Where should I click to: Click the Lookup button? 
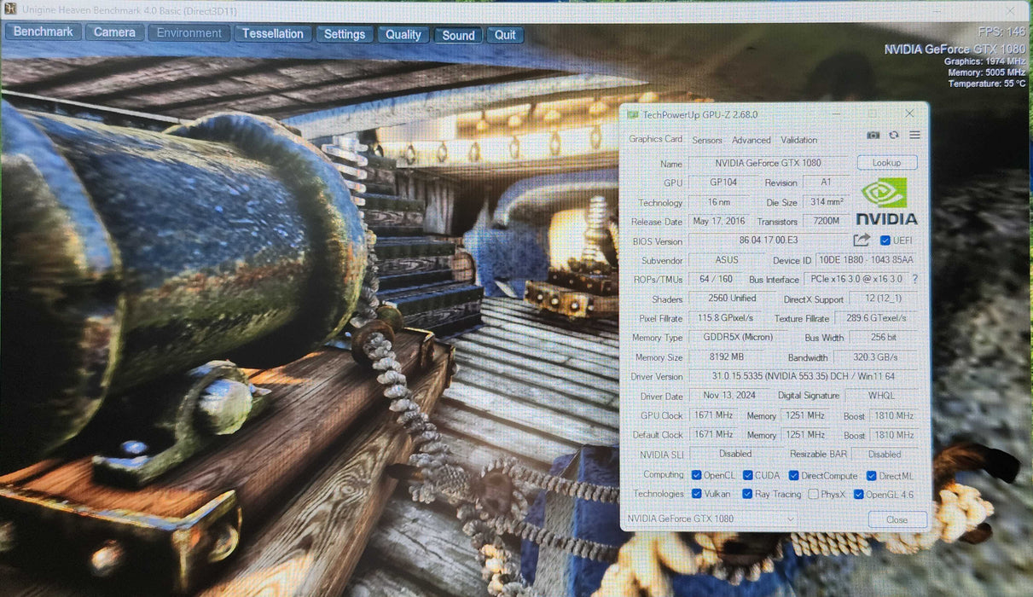click(887, 162)
